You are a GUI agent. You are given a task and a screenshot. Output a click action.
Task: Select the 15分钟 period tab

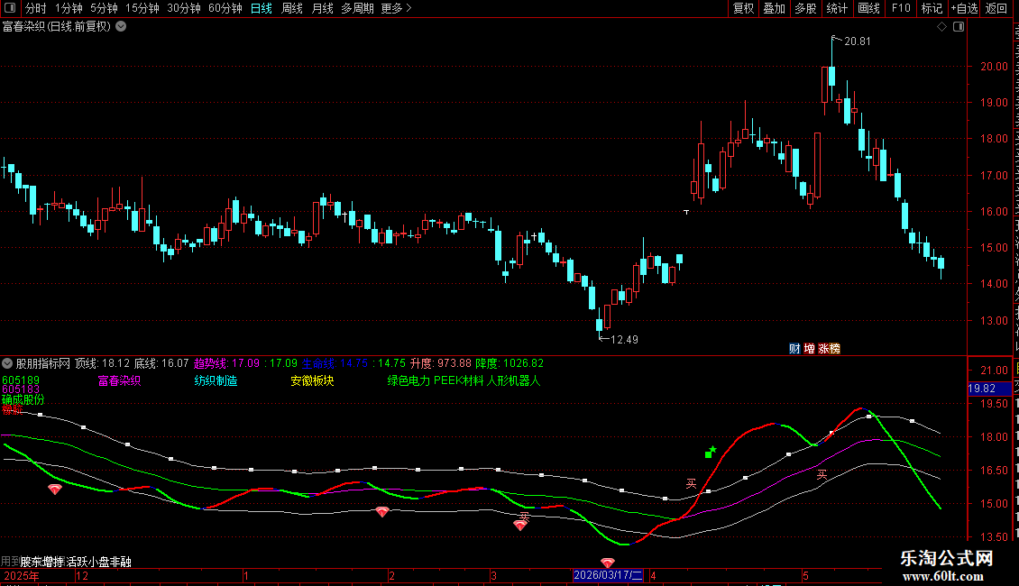[142, 8]
